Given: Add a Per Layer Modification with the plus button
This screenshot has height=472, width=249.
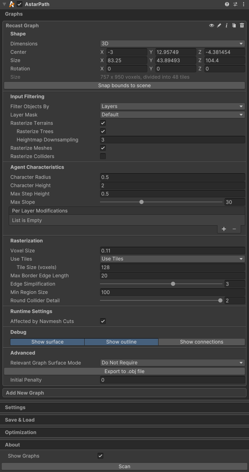Looking at the screenshot, I should tap(224, 229).
